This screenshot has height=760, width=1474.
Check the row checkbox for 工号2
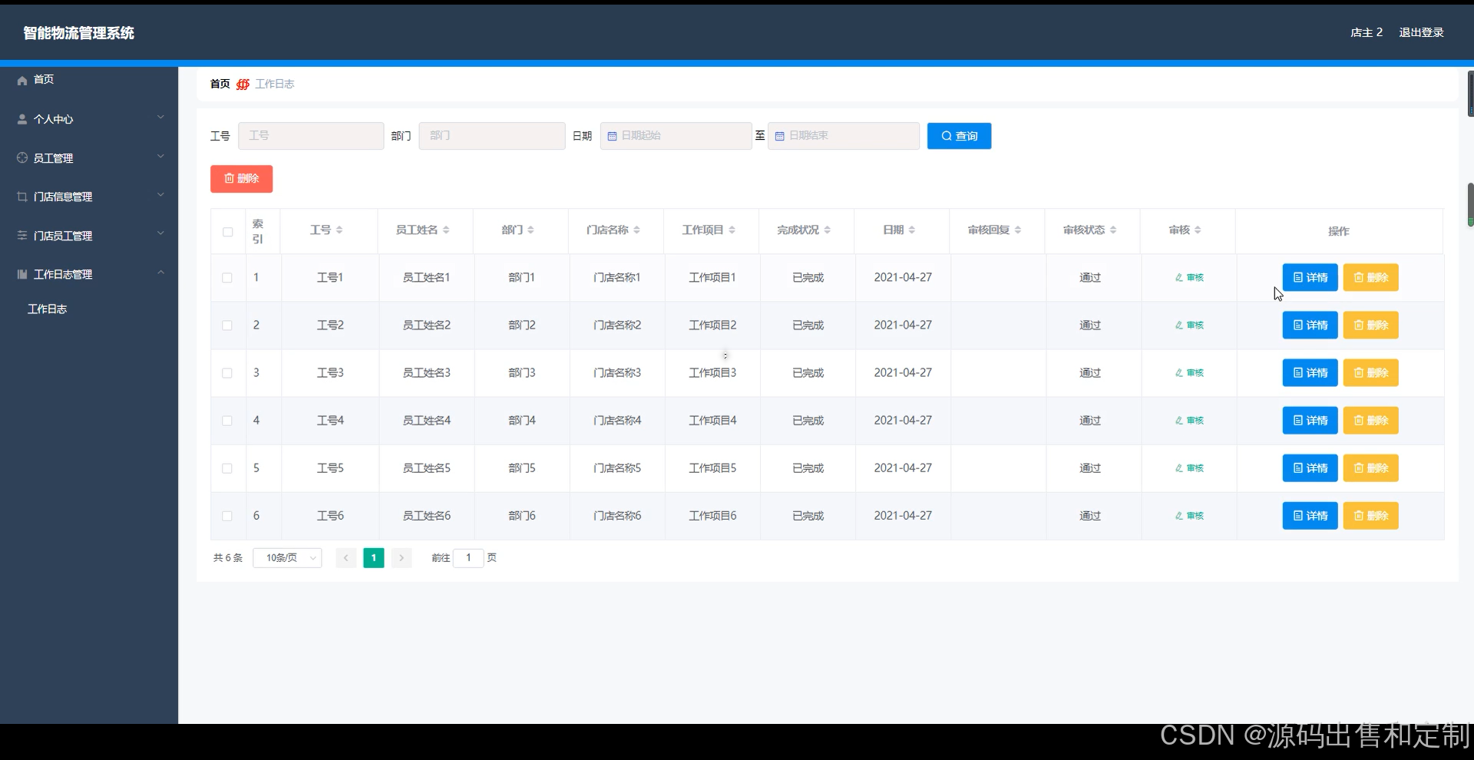click(227, 325)
